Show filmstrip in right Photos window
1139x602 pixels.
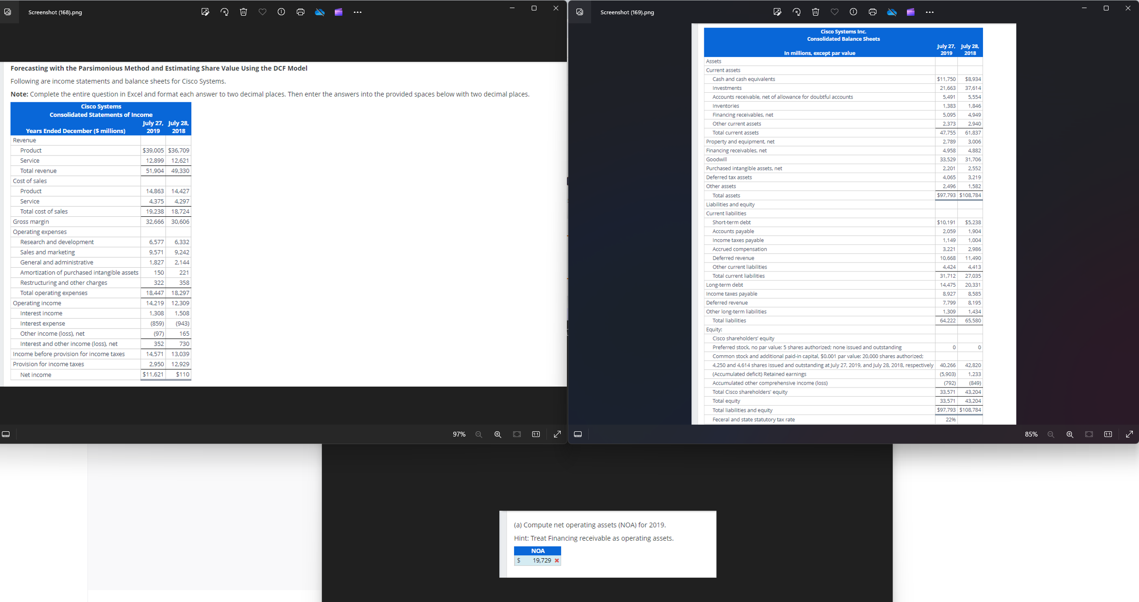pos(578,434)
